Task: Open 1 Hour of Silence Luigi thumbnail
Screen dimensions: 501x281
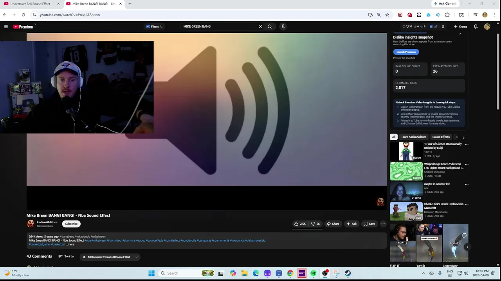Action: 406,151
